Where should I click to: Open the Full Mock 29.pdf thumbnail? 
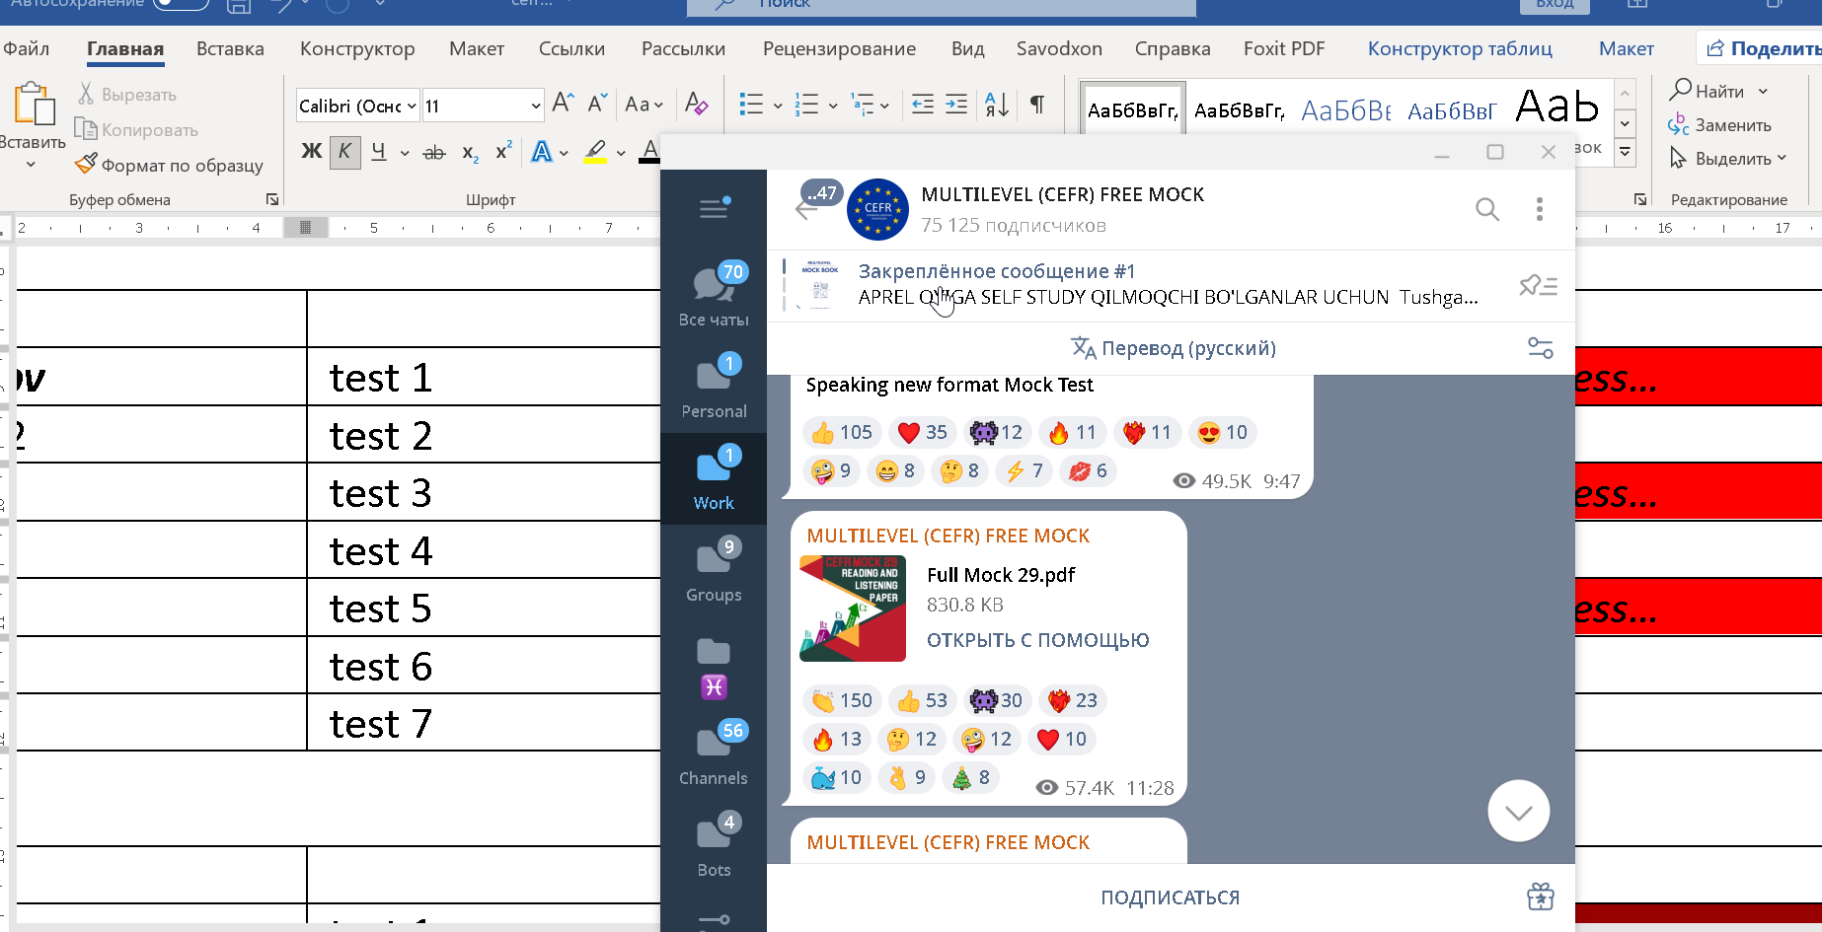tap(853, 609)
